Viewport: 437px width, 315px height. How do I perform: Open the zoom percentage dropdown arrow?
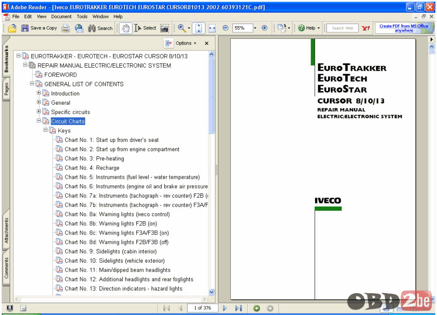(255, 28)
